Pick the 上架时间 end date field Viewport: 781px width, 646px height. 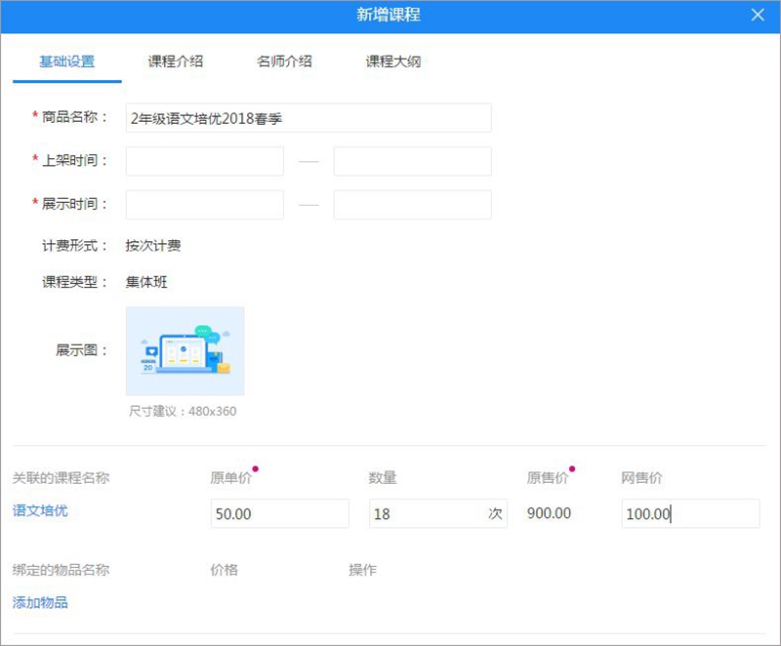tap(412, 161)
